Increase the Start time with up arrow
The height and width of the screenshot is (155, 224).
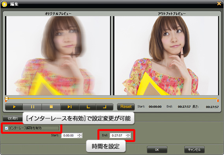80,134
